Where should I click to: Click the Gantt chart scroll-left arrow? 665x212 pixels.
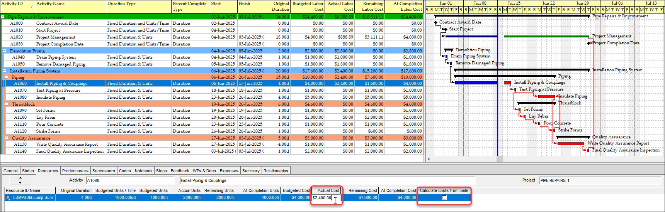coord(429,159)
